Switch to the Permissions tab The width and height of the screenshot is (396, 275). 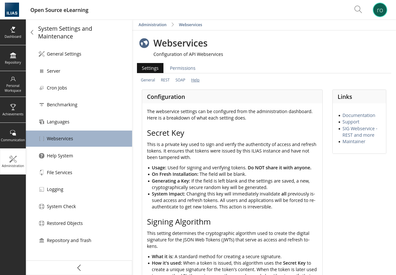click(182, 68)
